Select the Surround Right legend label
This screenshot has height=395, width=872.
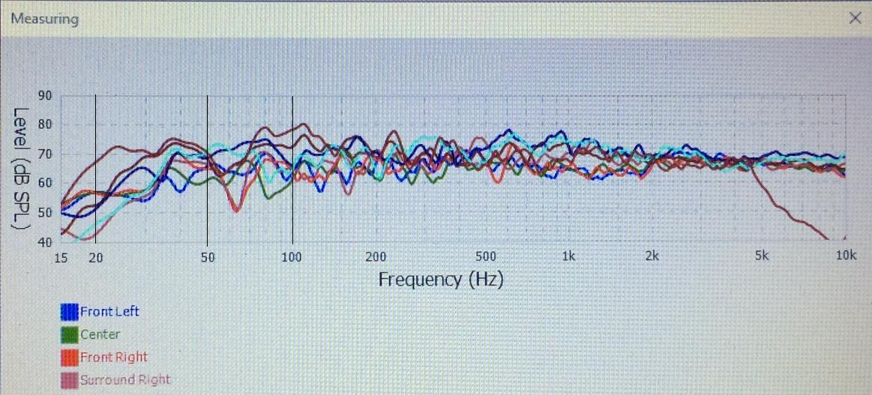125,380
